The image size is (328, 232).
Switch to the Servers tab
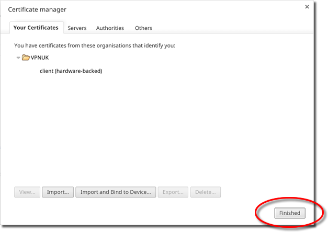[77, 28]
